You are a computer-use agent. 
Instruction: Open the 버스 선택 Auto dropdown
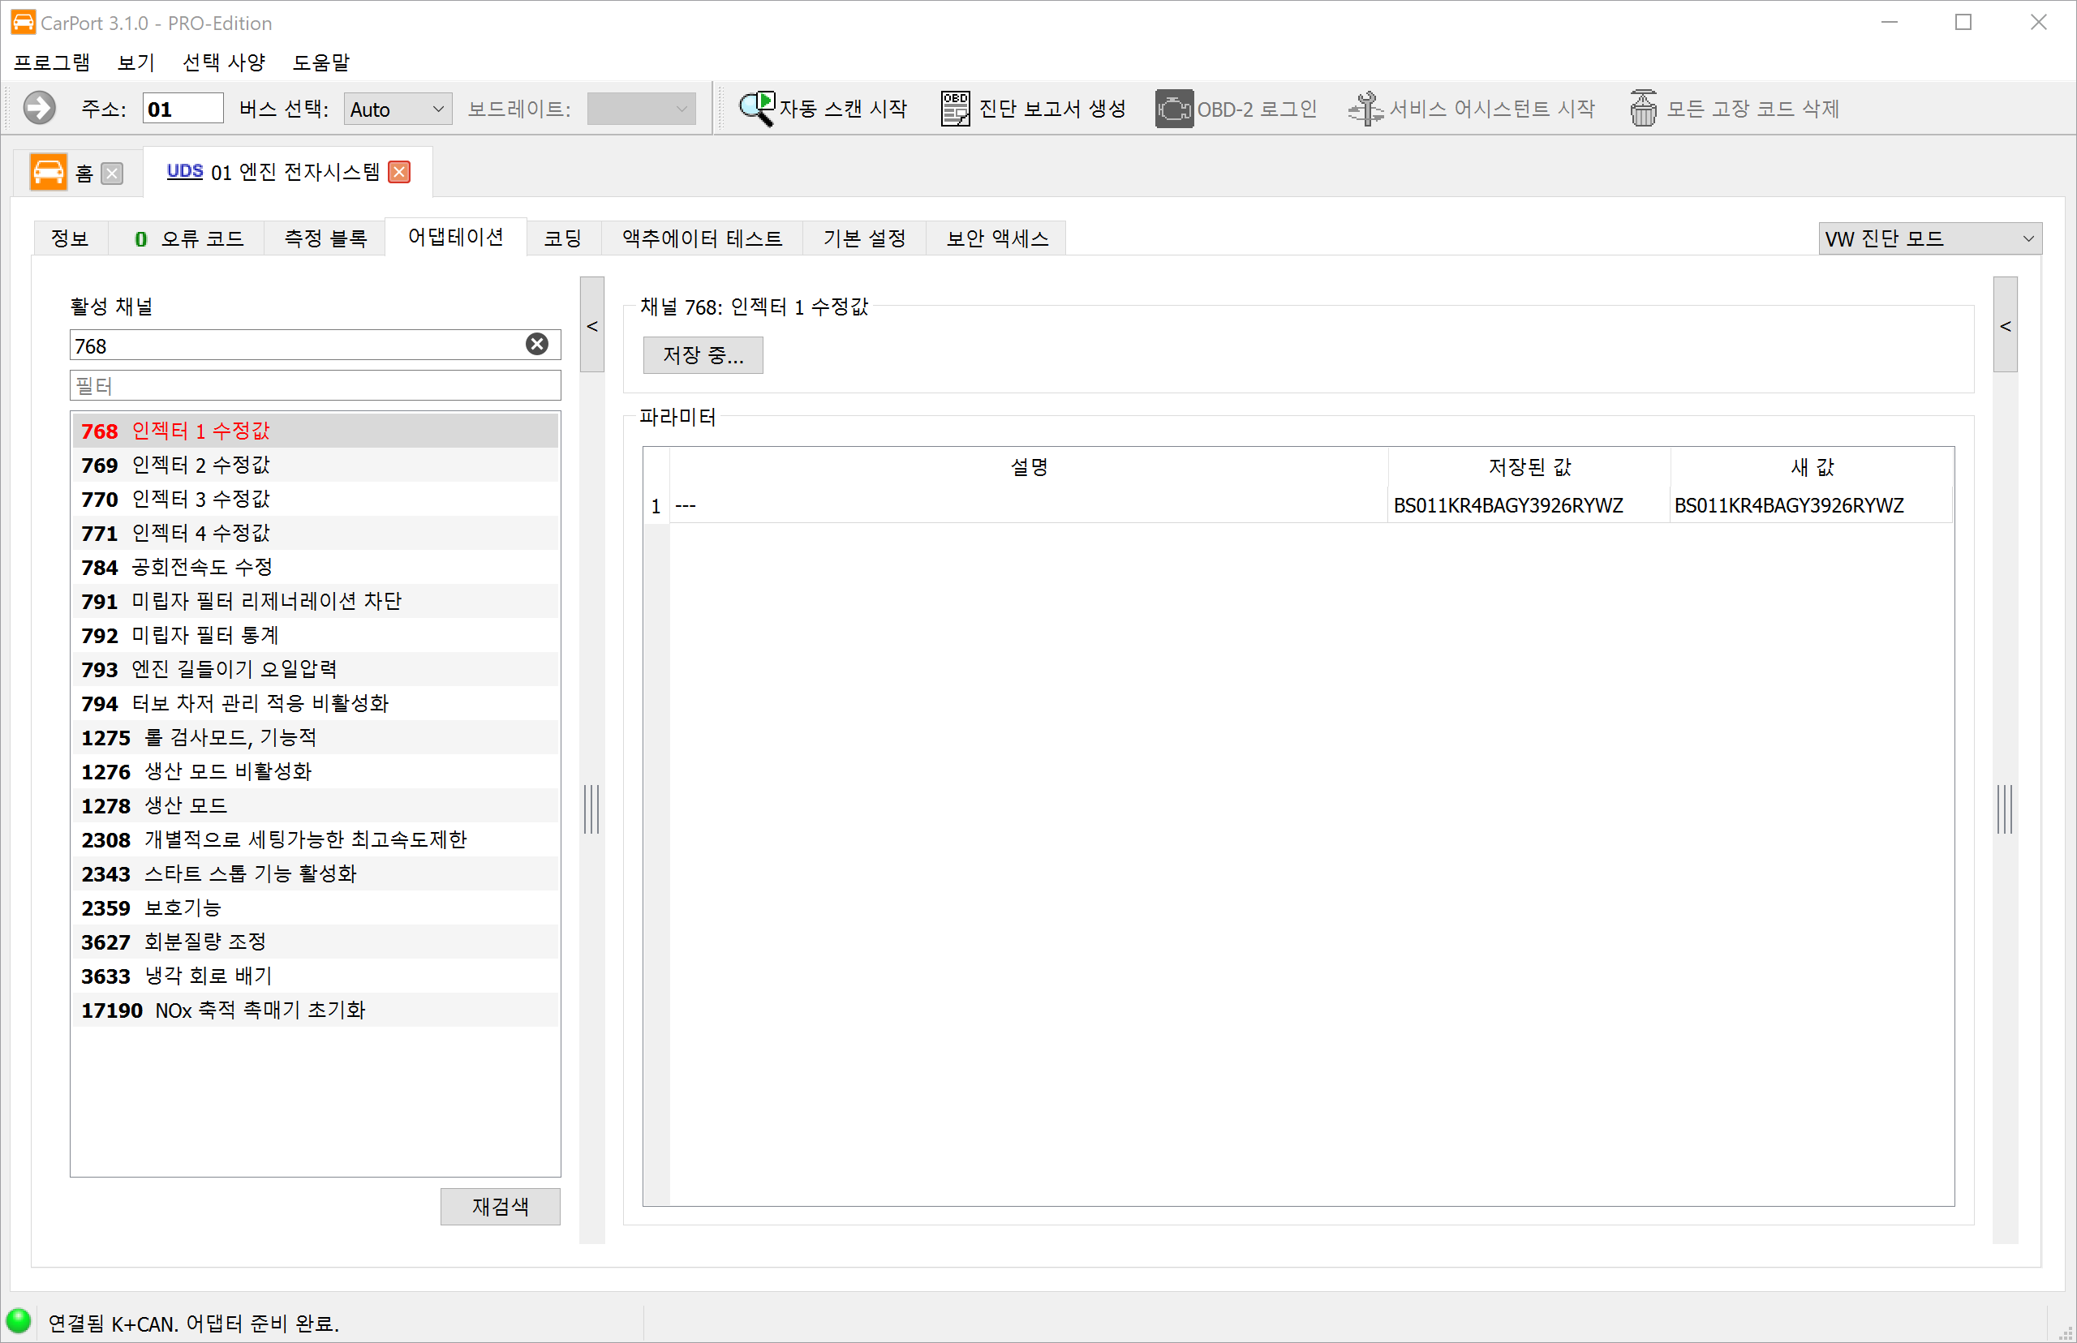coord(398,109)
